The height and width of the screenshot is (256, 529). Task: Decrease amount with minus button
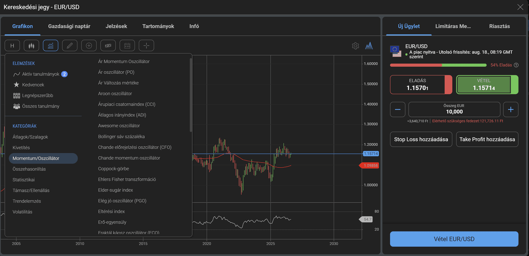click(x=397, y=110)
